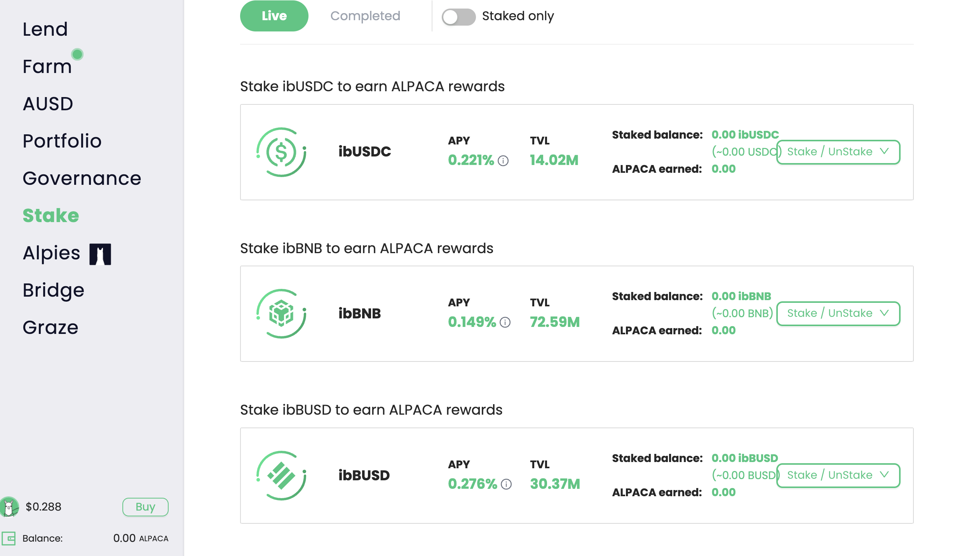Click the 0.00 ibBNB staked balance
955x556 pixels.
[741, 296]
